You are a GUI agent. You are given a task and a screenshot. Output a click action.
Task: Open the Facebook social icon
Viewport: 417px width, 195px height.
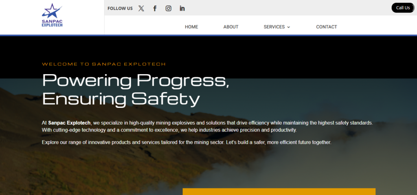click(x=155, y=8)
